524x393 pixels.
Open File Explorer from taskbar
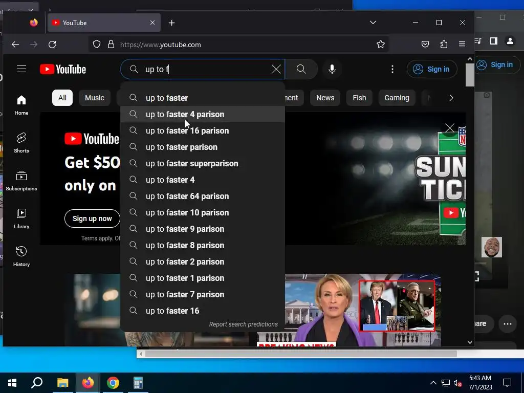(62, 383)
